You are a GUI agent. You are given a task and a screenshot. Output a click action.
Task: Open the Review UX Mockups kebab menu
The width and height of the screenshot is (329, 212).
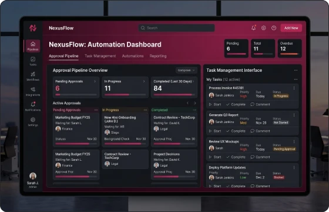294,141
